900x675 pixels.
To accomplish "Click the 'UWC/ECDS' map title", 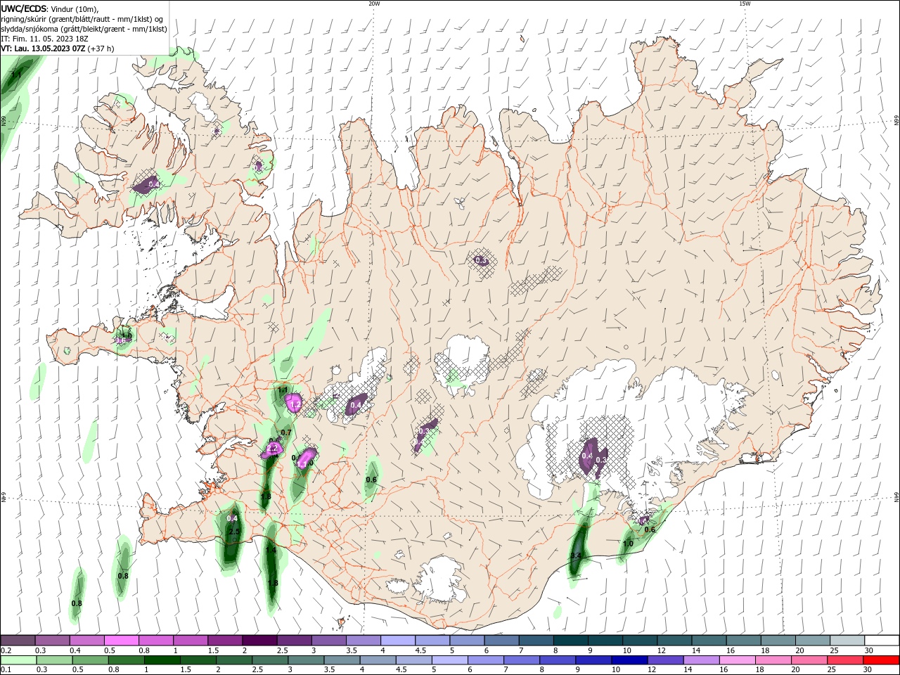I will tap(24, 8).
